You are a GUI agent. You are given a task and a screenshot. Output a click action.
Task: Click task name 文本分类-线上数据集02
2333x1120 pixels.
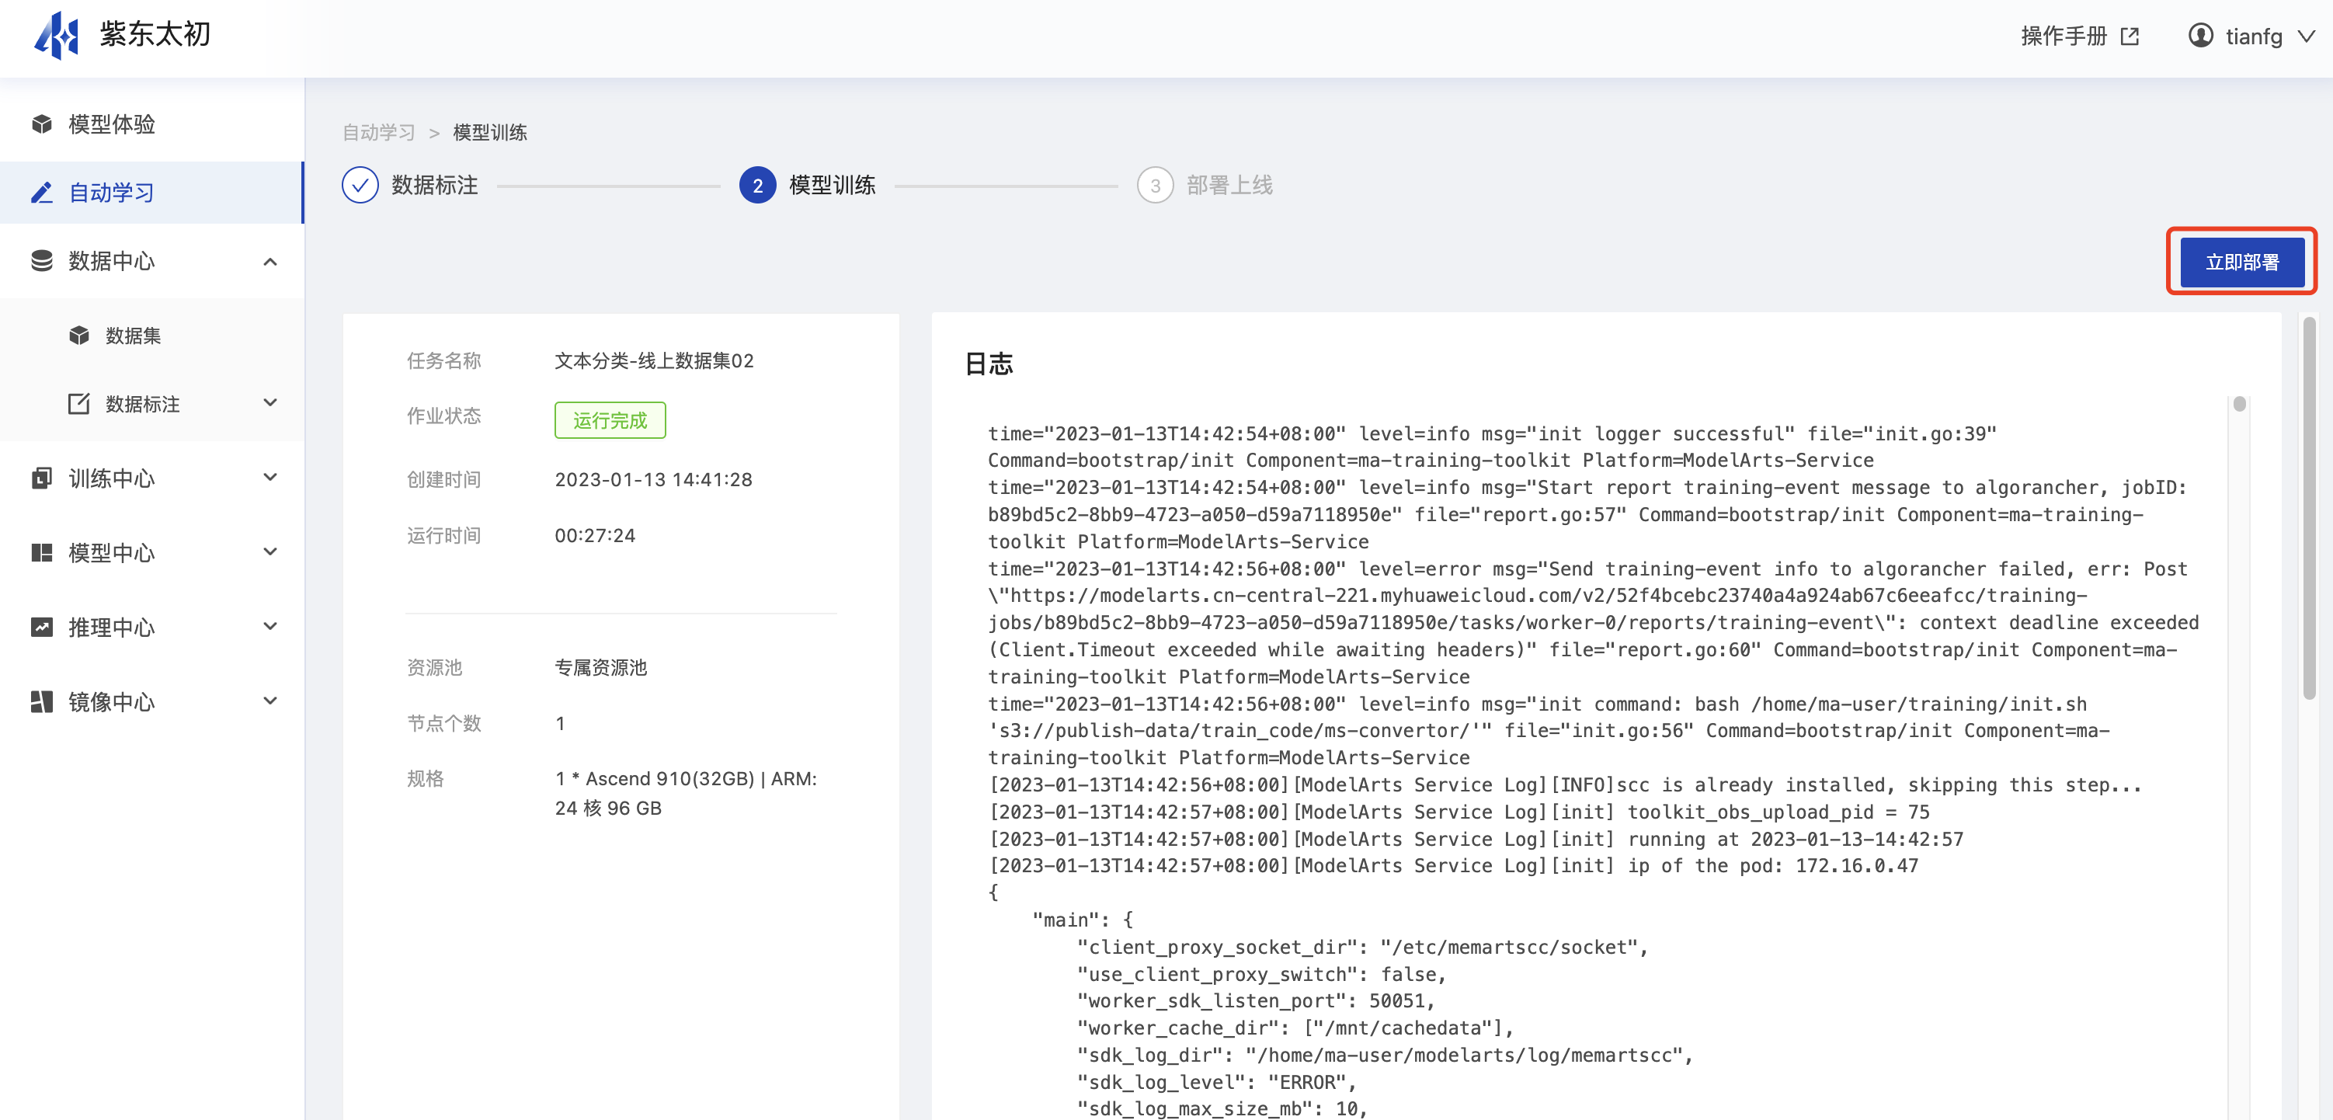point(654,360)
